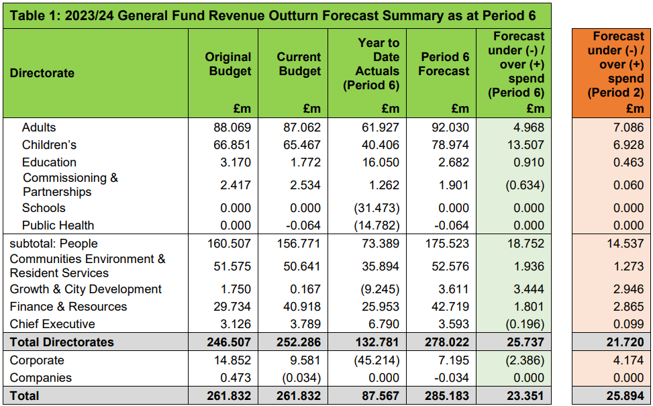Image resolution: width=653 pixels, height=406 pixels.
Task: Select Total Directorates forecast 278.022
Action: point(447,342)
